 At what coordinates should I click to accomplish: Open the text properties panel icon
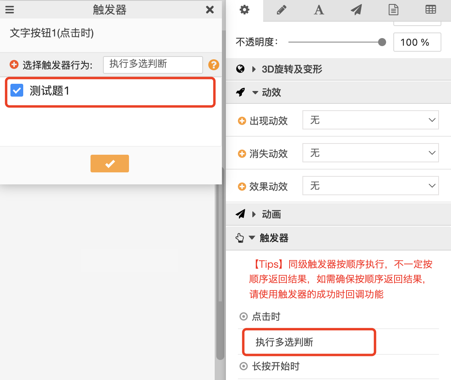318,10
